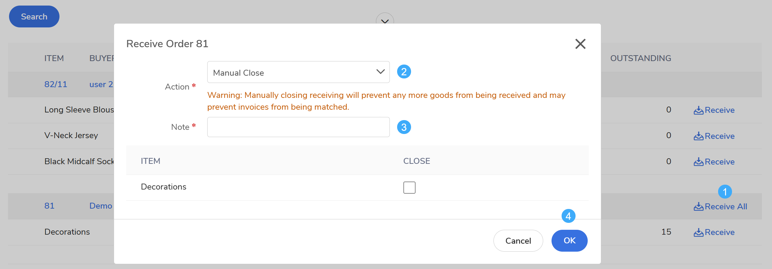Click the Note text input field
This screenshot has width=772, height=269.
pyautogui.click(x=298, y=127)
